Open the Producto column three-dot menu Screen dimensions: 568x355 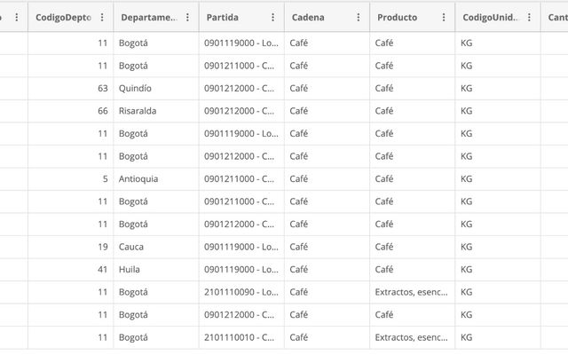(443, 18)
